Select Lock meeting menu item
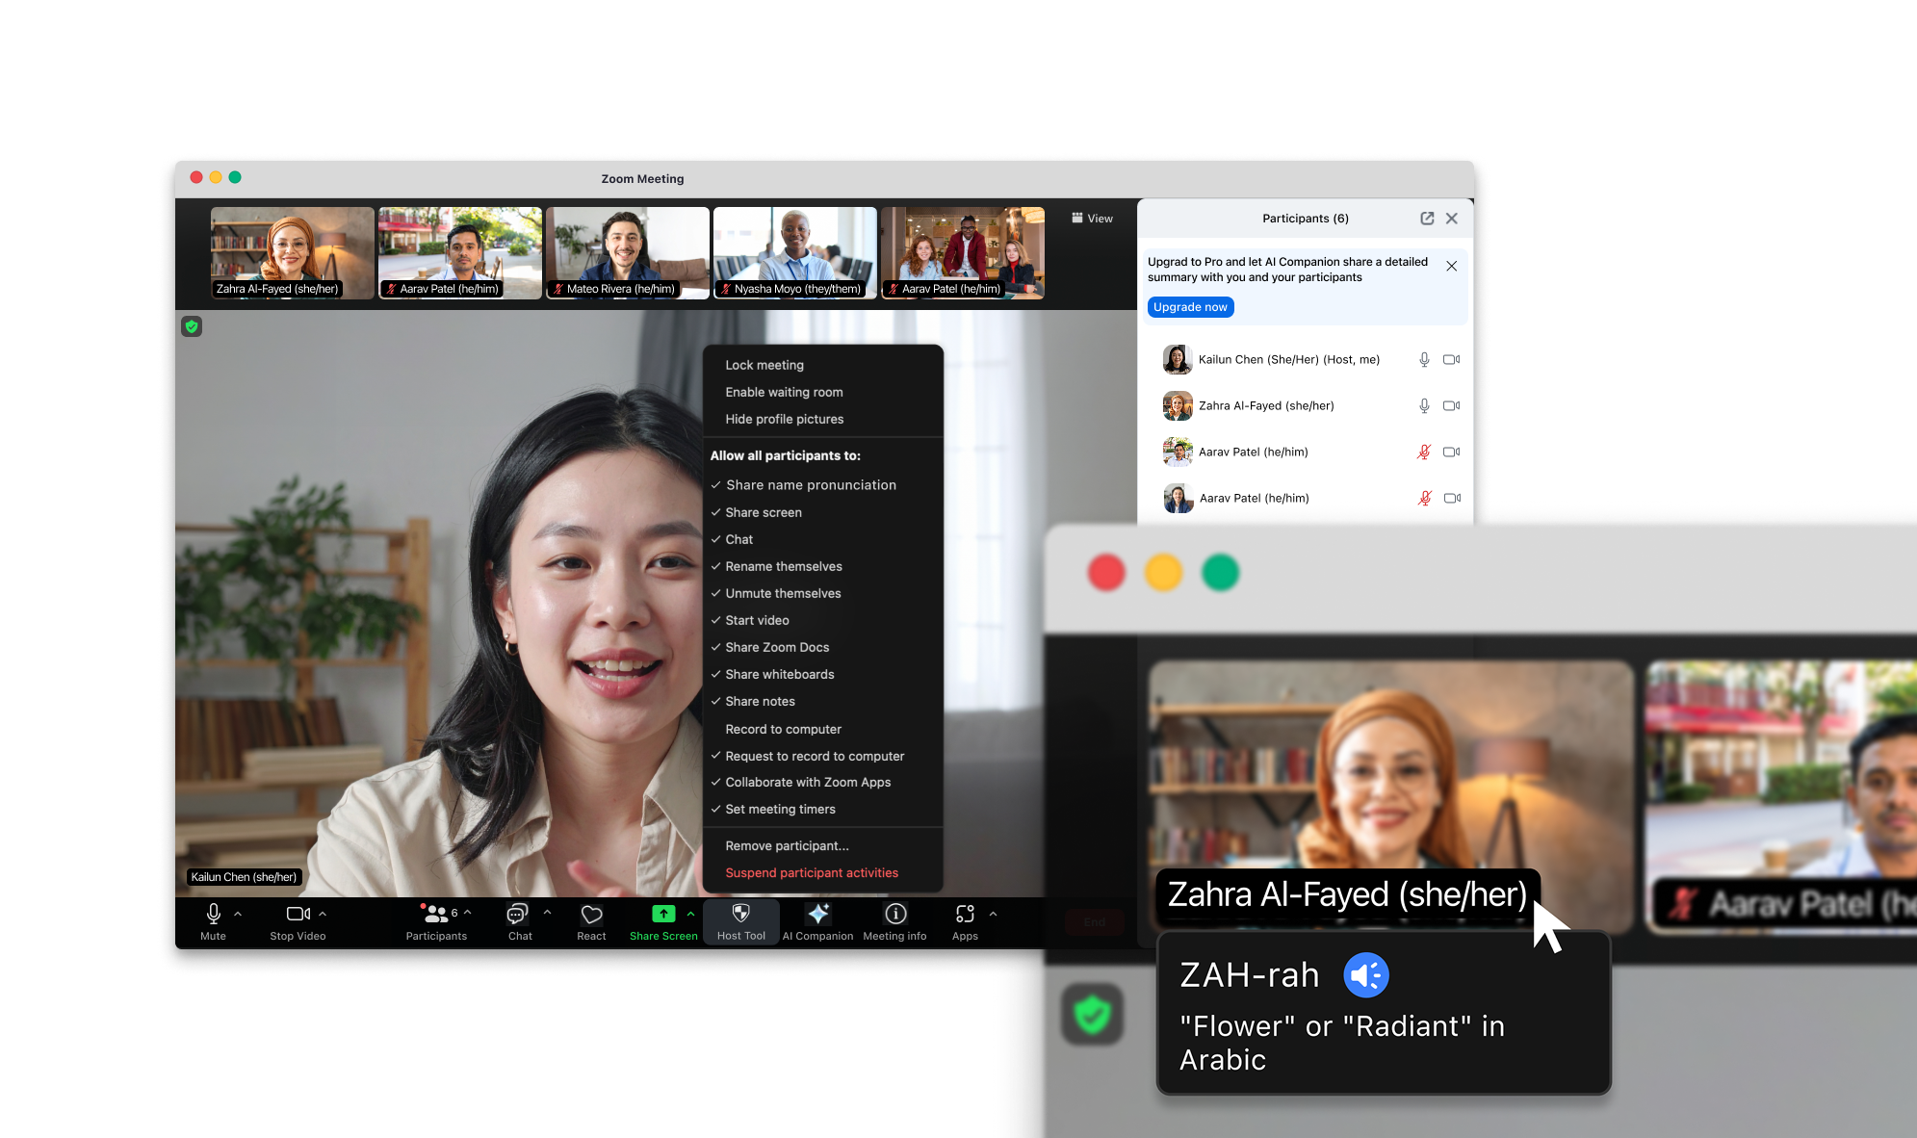 [x=764, y=365]
